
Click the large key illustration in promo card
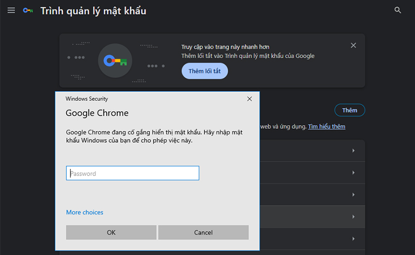tap(115, 61)
